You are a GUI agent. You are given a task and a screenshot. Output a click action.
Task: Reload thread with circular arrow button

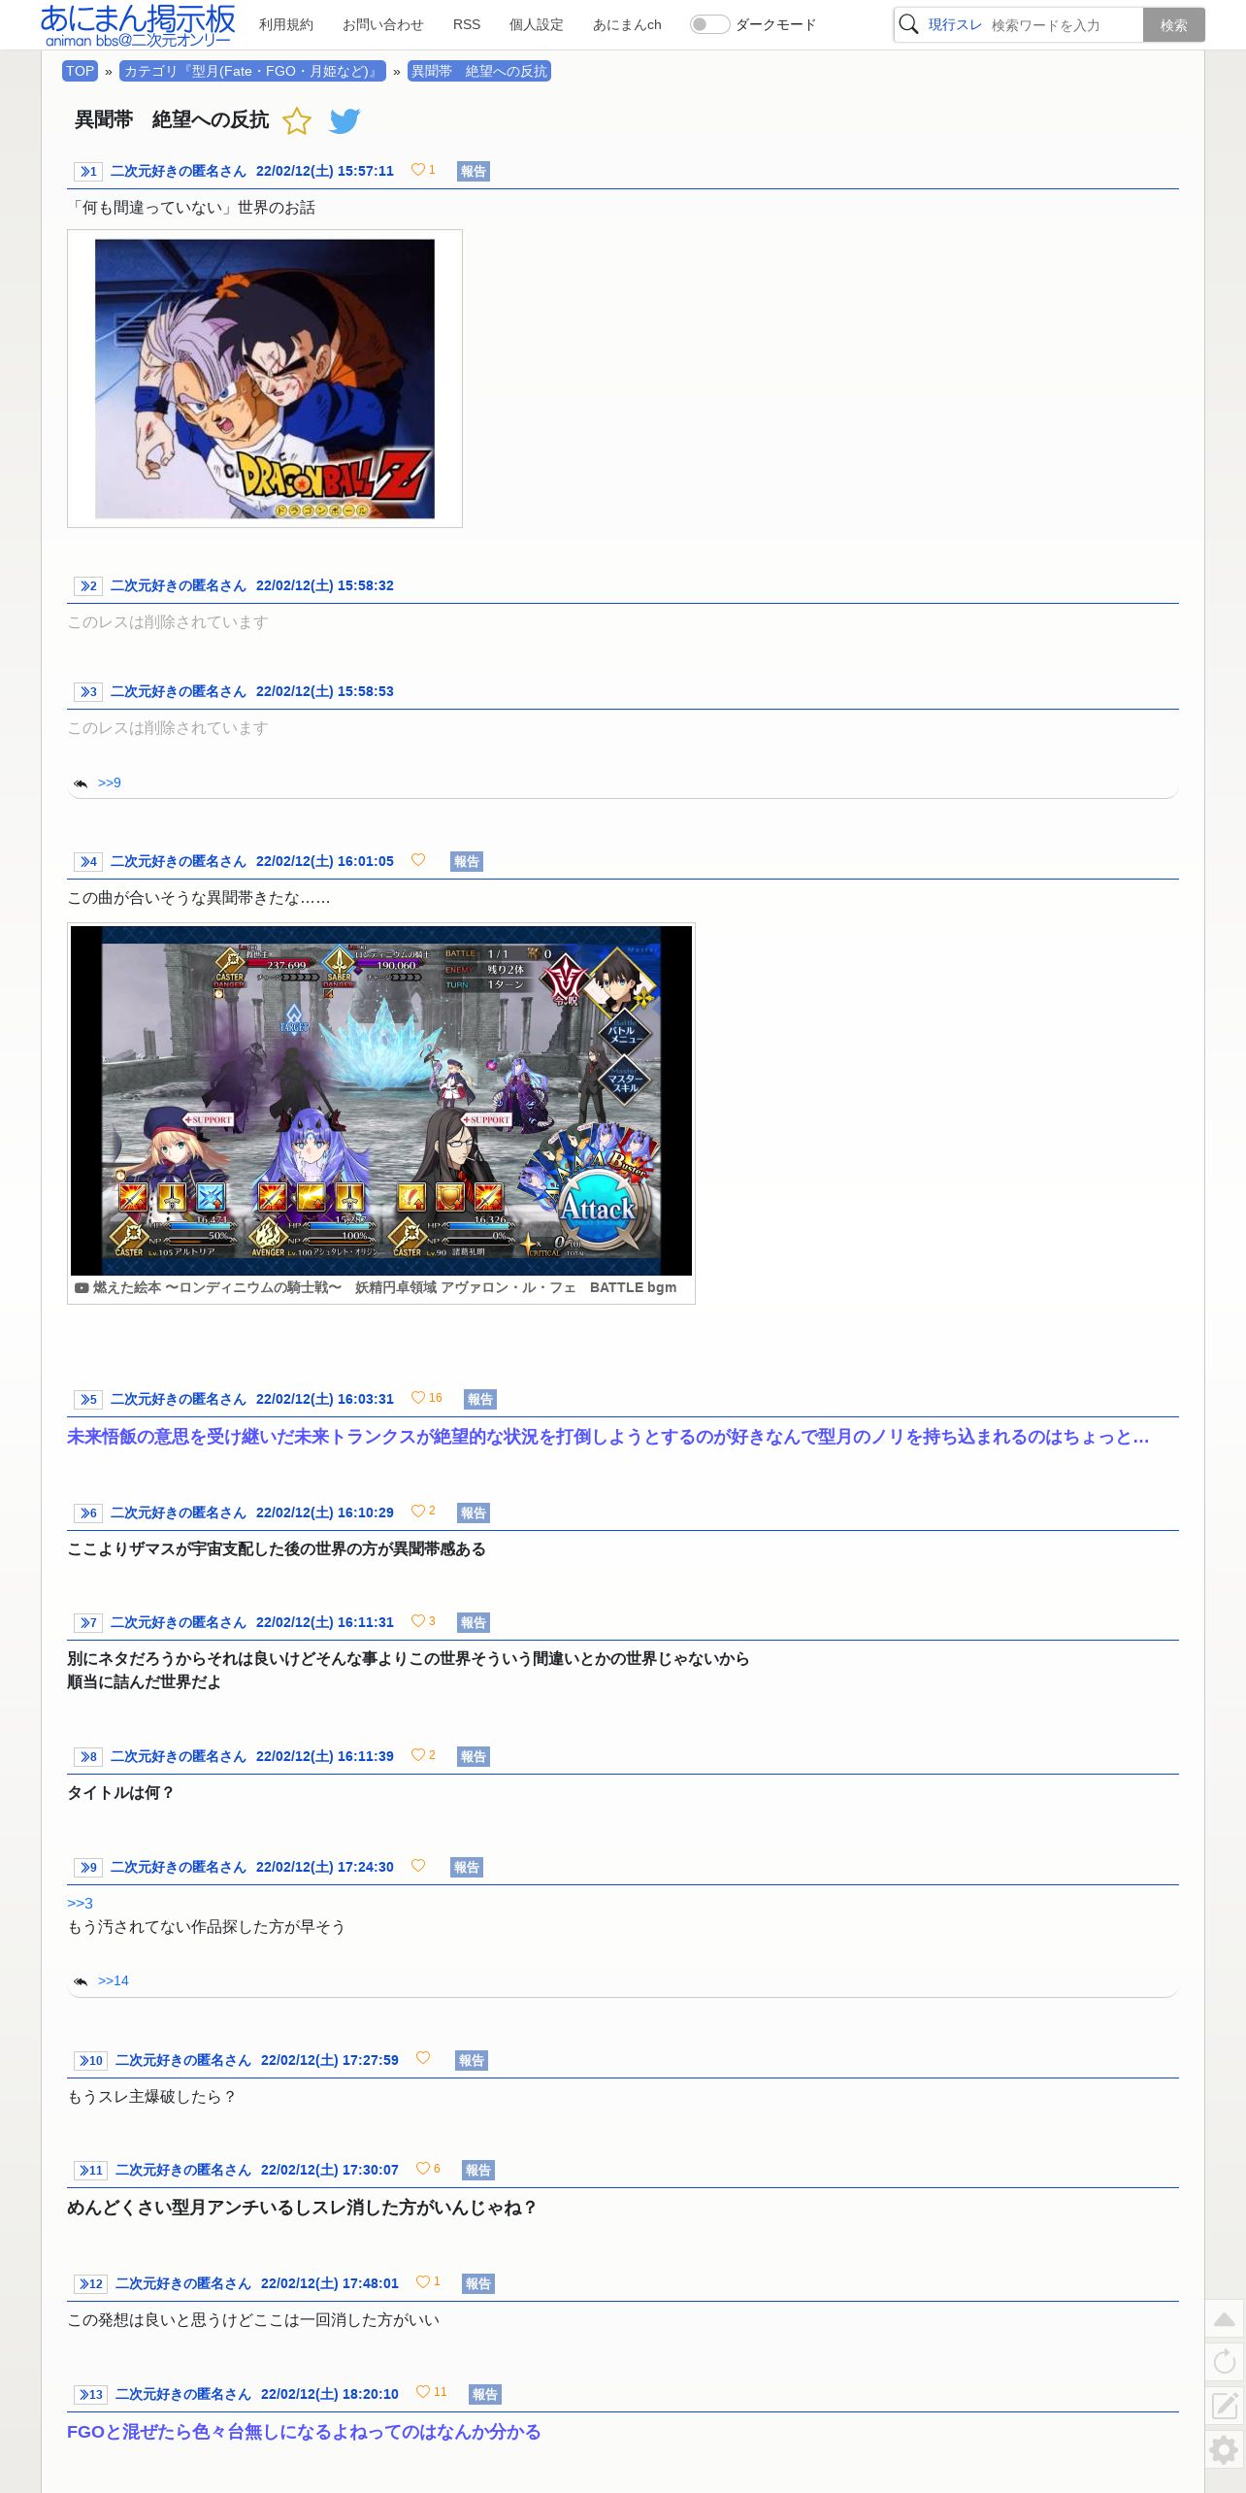[1225, 2362]
